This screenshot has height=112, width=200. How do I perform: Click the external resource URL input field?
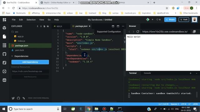click(x=30, y=71)
